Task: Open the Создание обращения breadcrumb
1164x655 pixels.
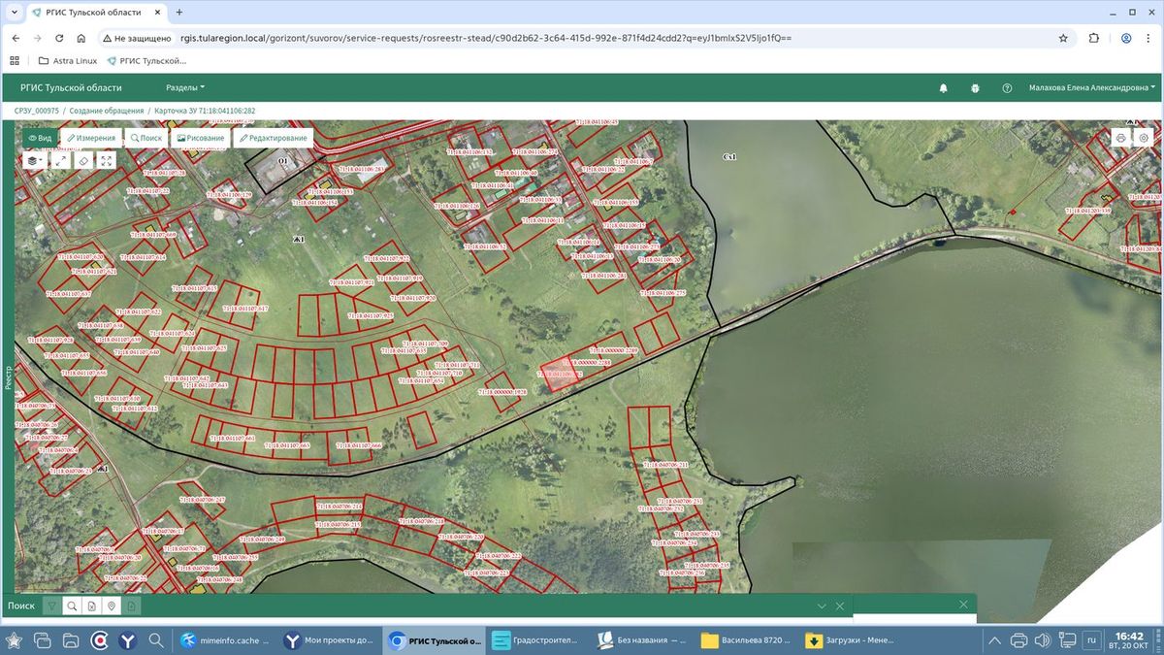Action: coord(107,112)
